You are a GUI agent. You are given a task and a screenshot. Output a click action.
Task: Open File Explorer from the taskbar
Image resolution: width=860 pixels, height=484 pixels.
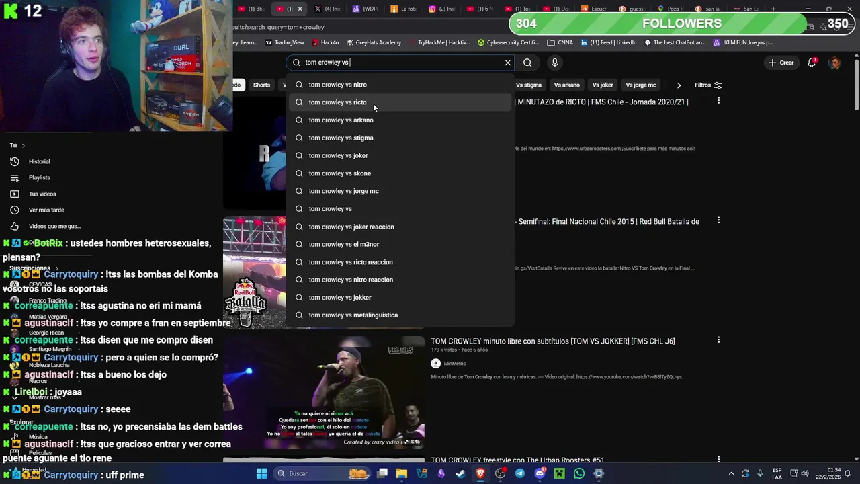402,473
